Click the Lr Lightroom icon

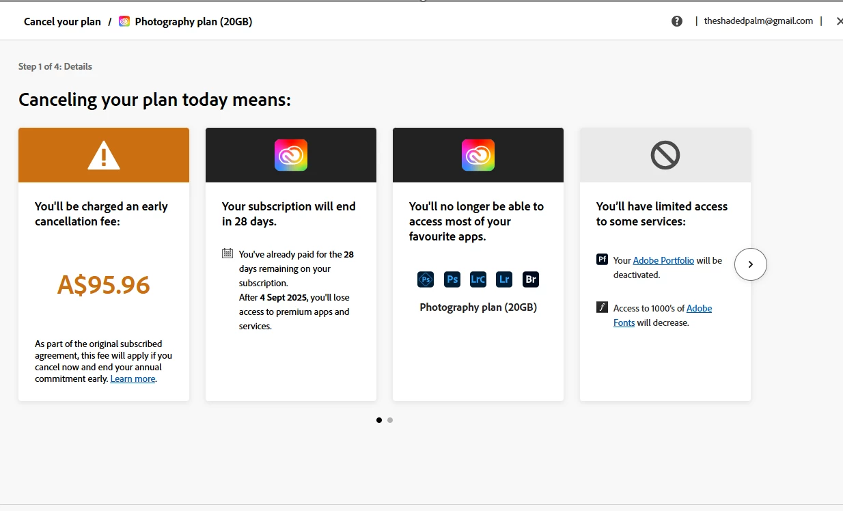[x=504, y=279]
